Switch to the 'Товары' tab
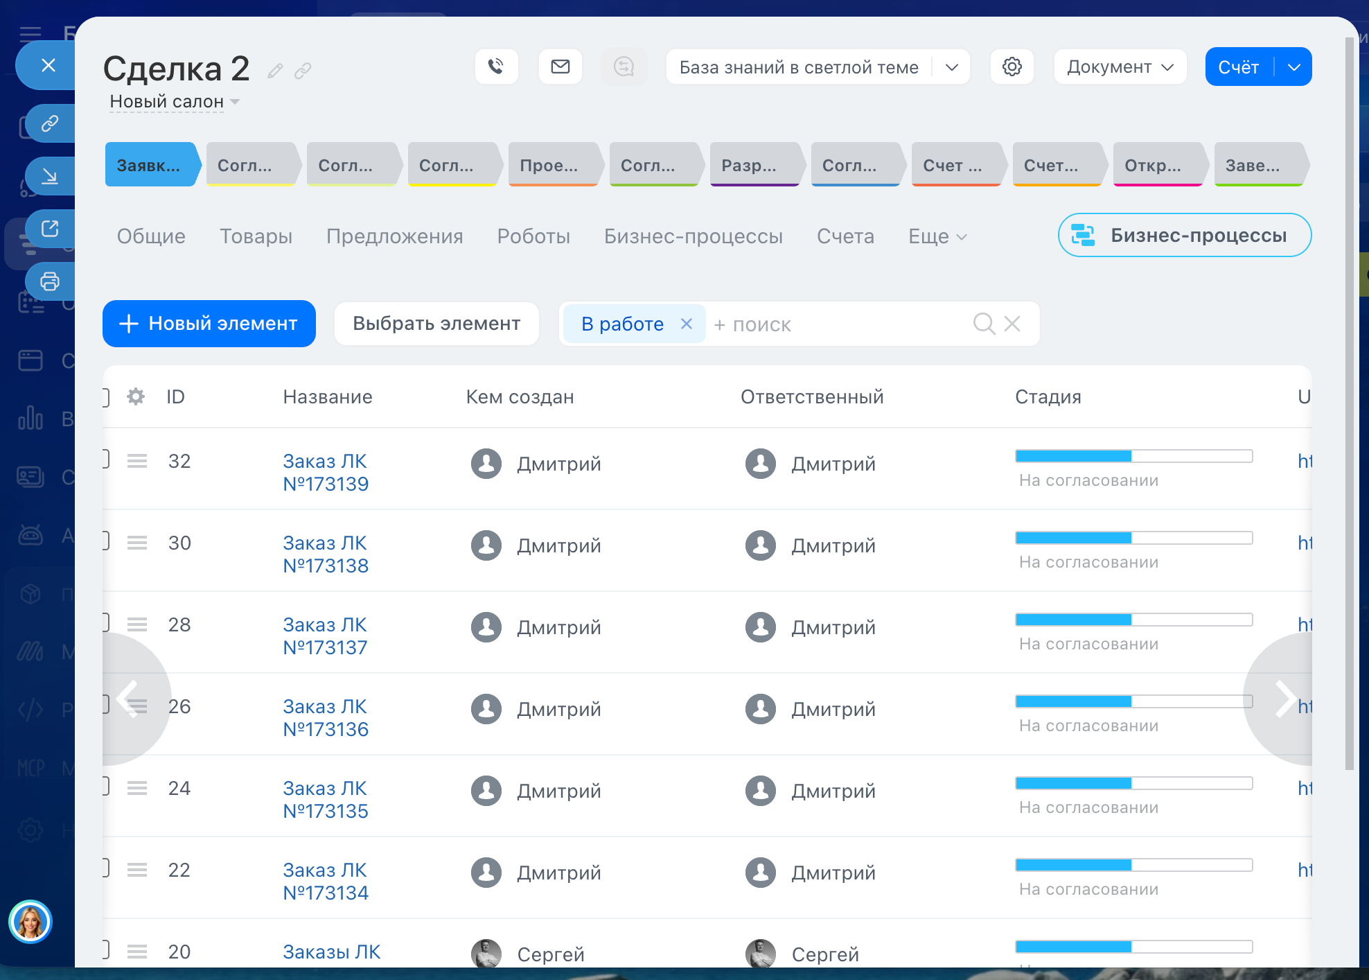The height and width of the screenshot is (980, 1369). [x=256, y=236]
